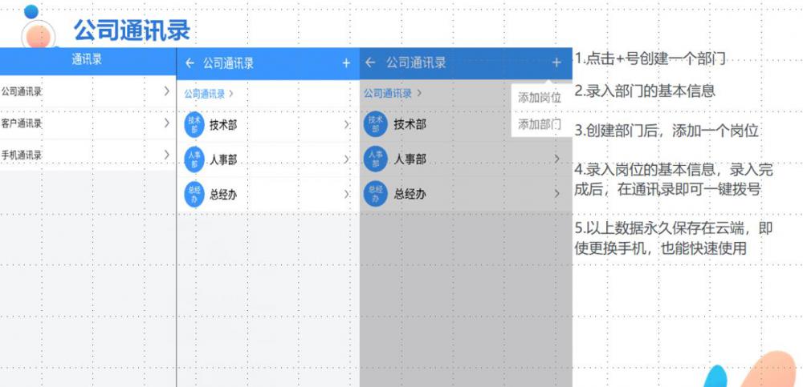Open 公司通讯录 row chevron in 通讯录 list
This screenshot has height=387, width=803.
click(166, 91)
